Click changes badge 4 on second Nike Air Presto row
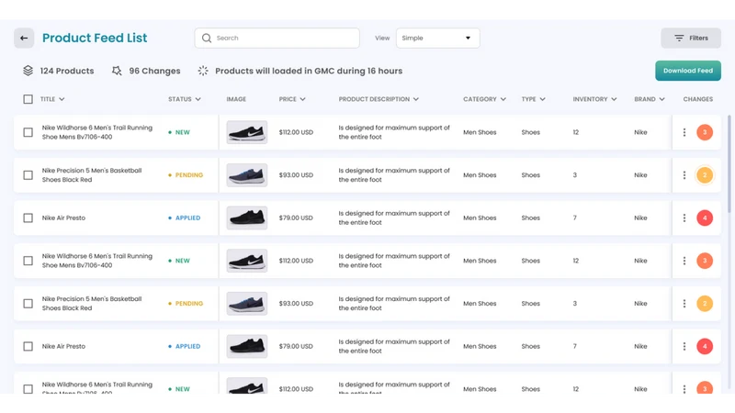Image resolution: width=735 pixels, height=413 pixels. point(705,347)
